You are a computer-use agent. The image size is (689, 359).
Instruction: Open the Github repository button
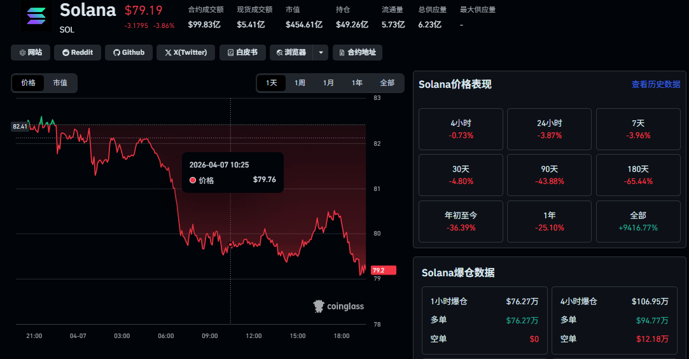point(129,52)
